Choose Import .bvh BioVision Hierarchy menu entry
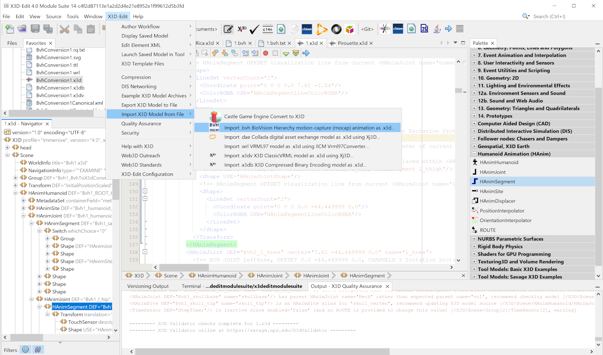The width and height of the screenshot is (603, 355). [309, 128]
